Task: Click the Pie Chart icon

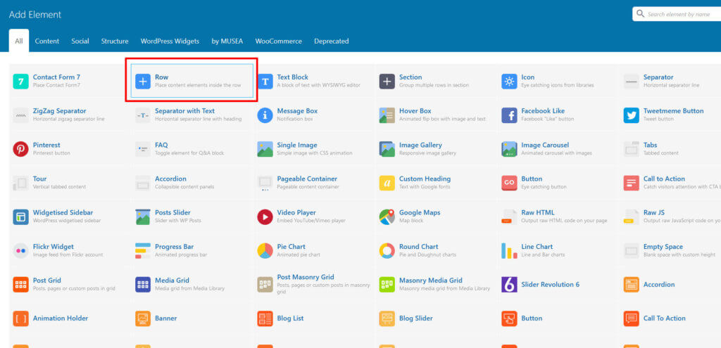Action: click(x=265, y=251)
